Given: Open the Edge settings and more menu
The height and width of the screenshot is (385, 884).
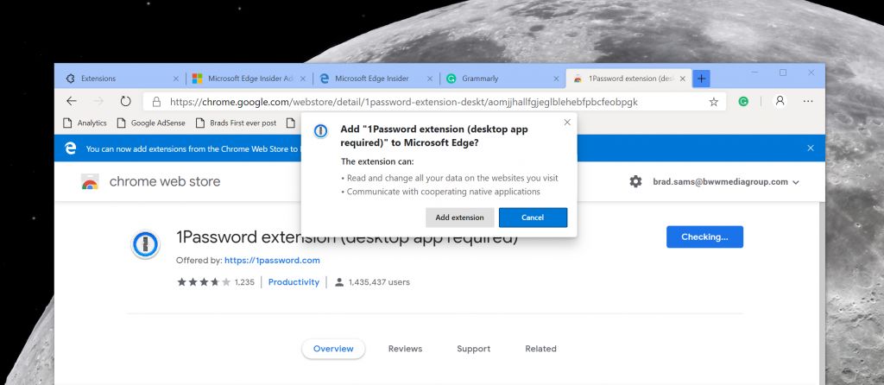Looking at the screenshot, I should pyautogui.click(x=808, y=102).
